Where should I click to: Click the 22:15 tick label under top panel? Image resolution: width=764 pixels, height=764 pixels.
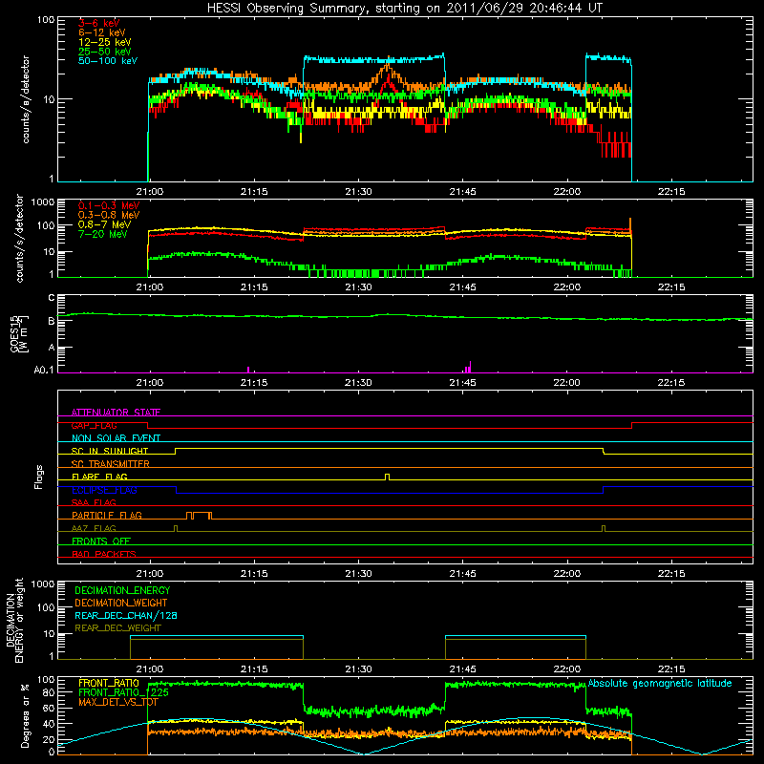coord(671,192)
